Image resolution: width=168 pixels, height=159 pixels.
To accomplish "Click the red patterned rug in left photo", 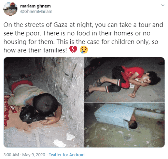I will [9, 112].
